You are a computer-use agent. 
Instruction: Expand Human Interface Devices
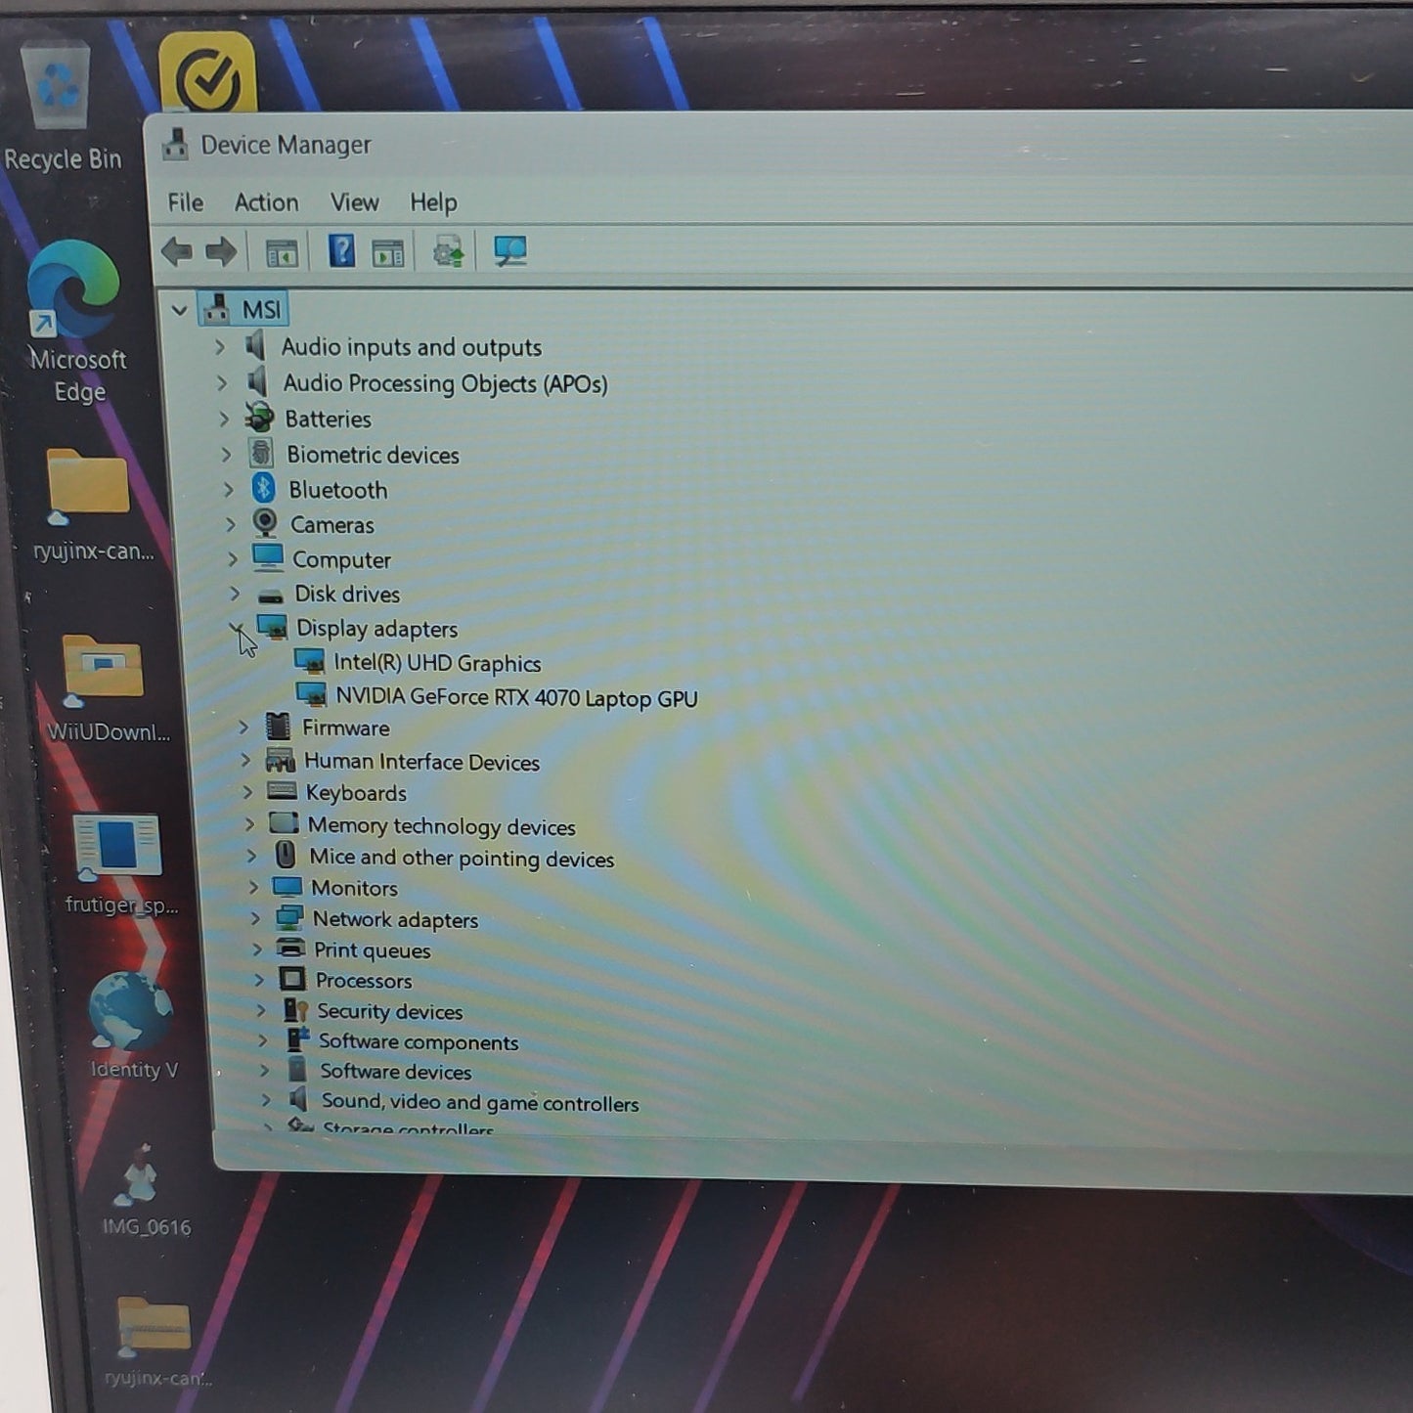click(245, 760)
